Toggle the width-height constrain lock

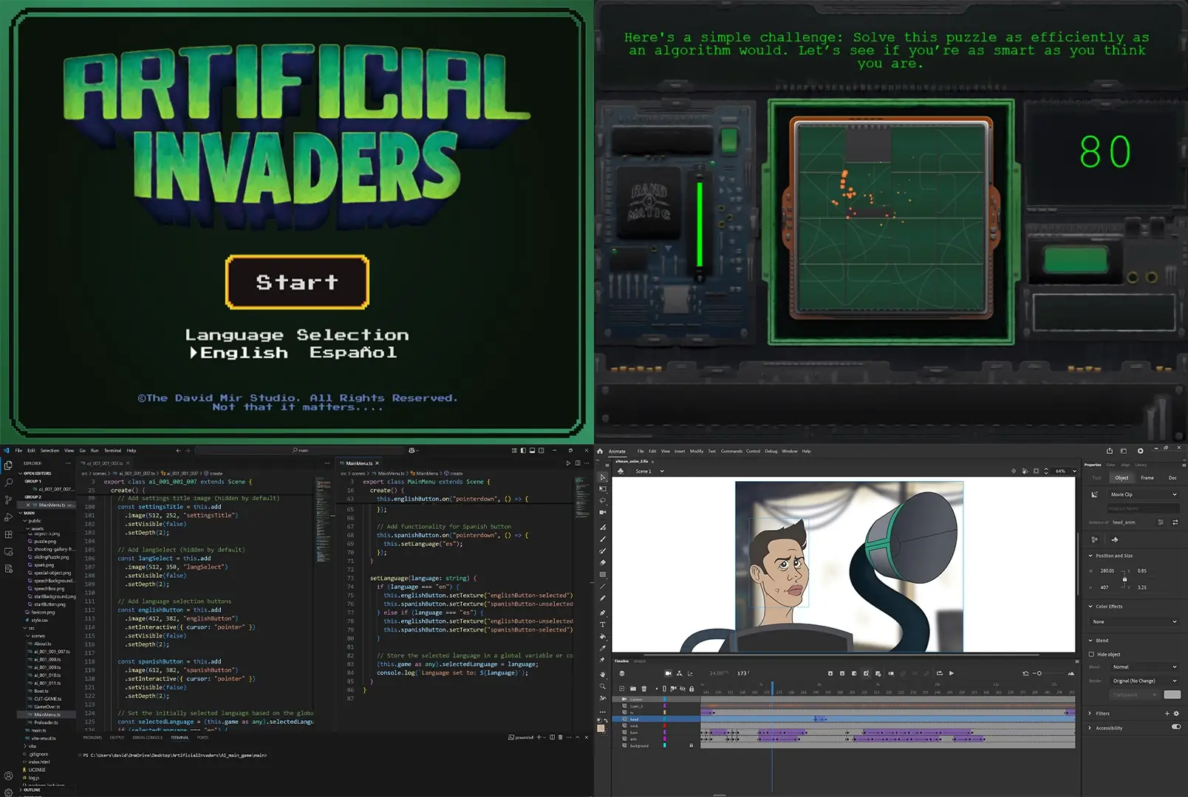pos(1124,579)
